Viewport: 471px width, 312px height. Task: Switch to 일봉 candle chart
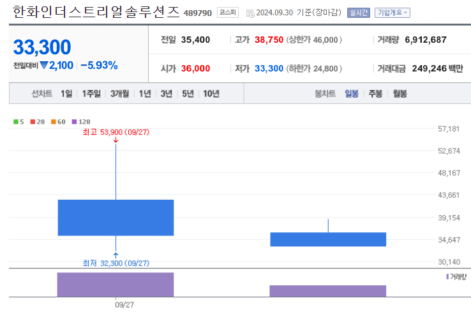pos(352,94)
